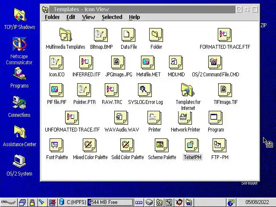Click the OS/2 Warp button in WarpCenter
Viewport: 276px width, 207px height.
pyautogui.click(x=9, y=202)
